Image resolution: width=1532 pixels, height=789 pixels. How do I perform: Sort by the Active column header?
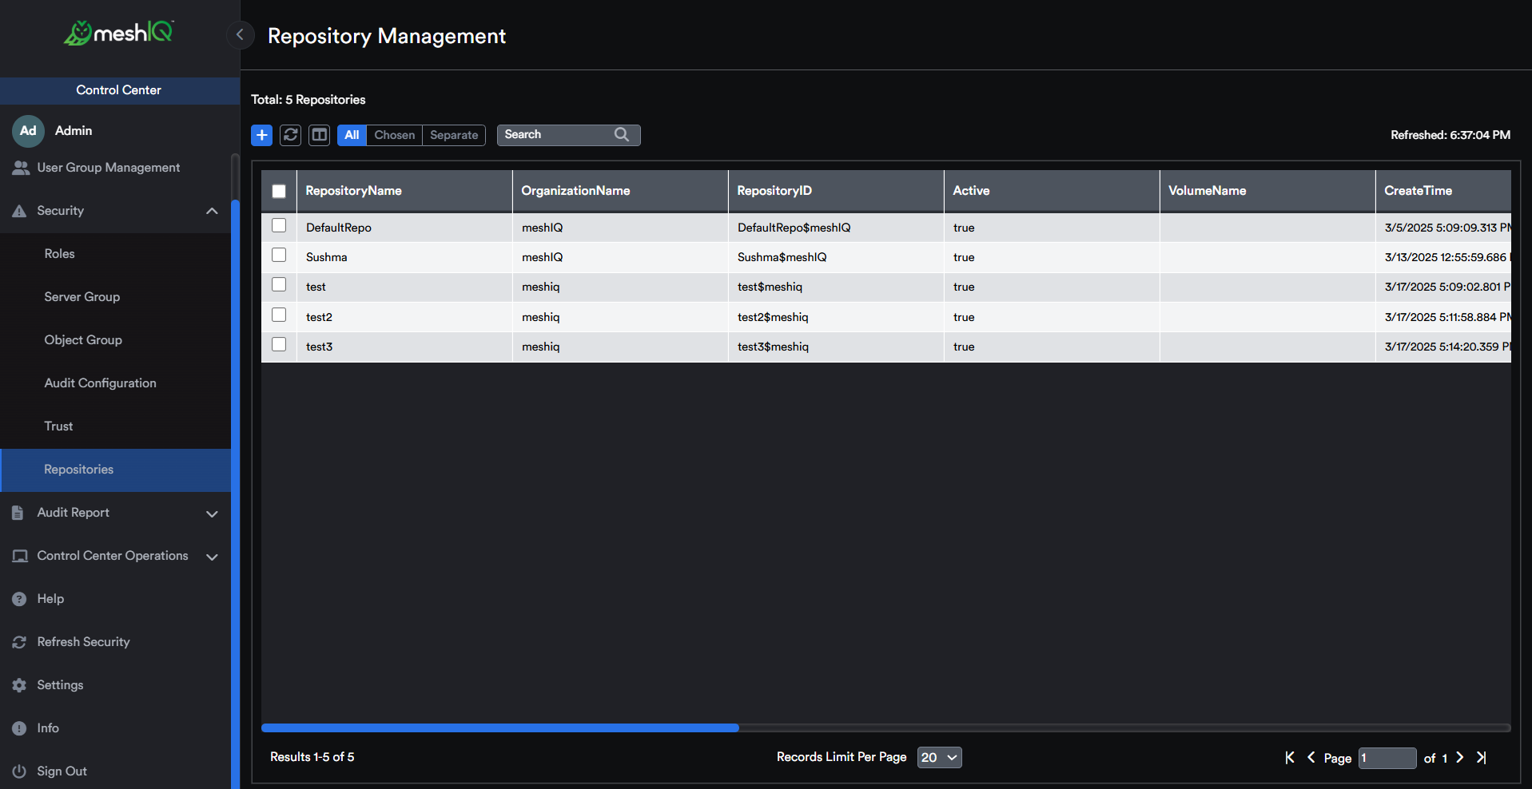(x=1052, y=191)
